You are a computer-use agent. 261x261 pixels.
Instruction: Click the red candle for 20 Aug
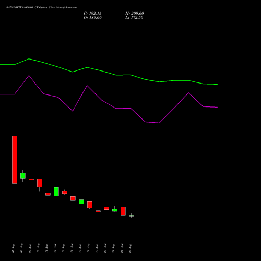coord(106,208)
